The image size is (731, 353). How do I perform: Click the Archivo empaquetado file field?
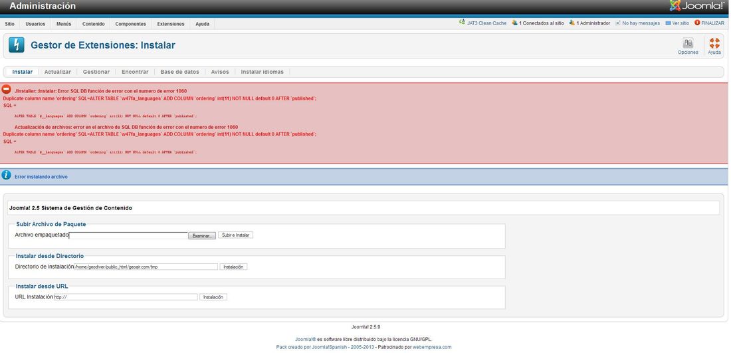tap(128, 235)
